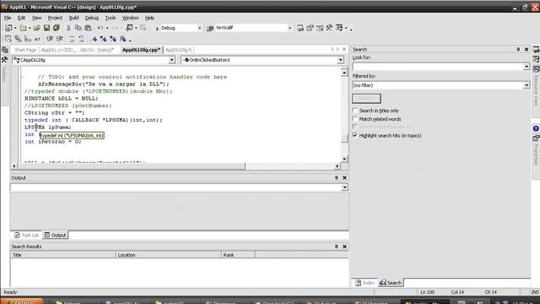
Task: Select the Index tab in Search panel
Action: tap(364, 283)
